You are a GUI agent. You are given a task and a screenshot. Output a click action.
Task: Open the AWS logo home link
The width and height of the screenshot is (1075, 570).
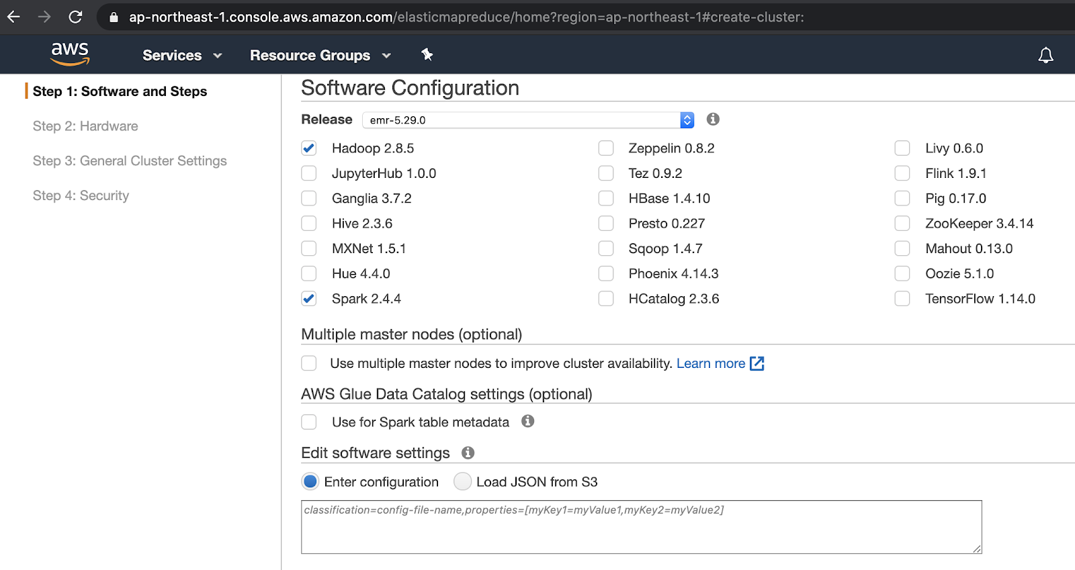70,54
